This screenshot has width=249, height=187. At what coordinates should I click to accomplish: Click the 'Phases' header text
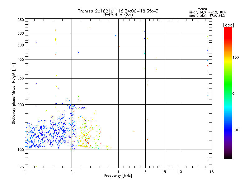coord(201,9)
